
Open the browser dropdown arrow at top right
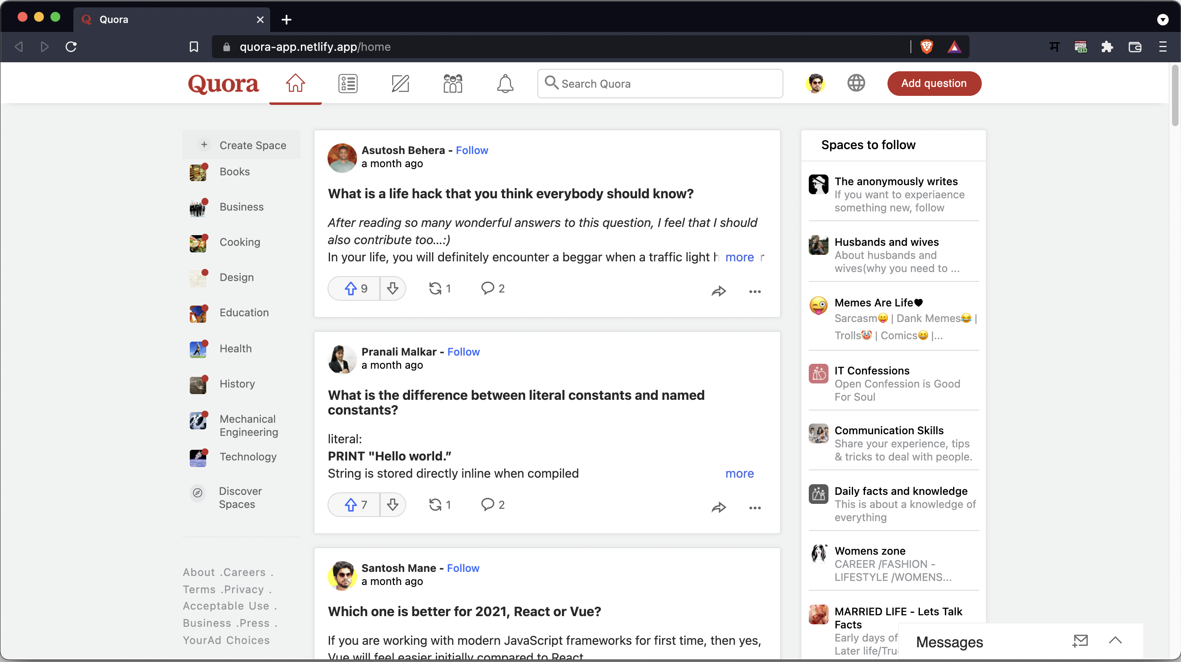(x=1162, y=20)
